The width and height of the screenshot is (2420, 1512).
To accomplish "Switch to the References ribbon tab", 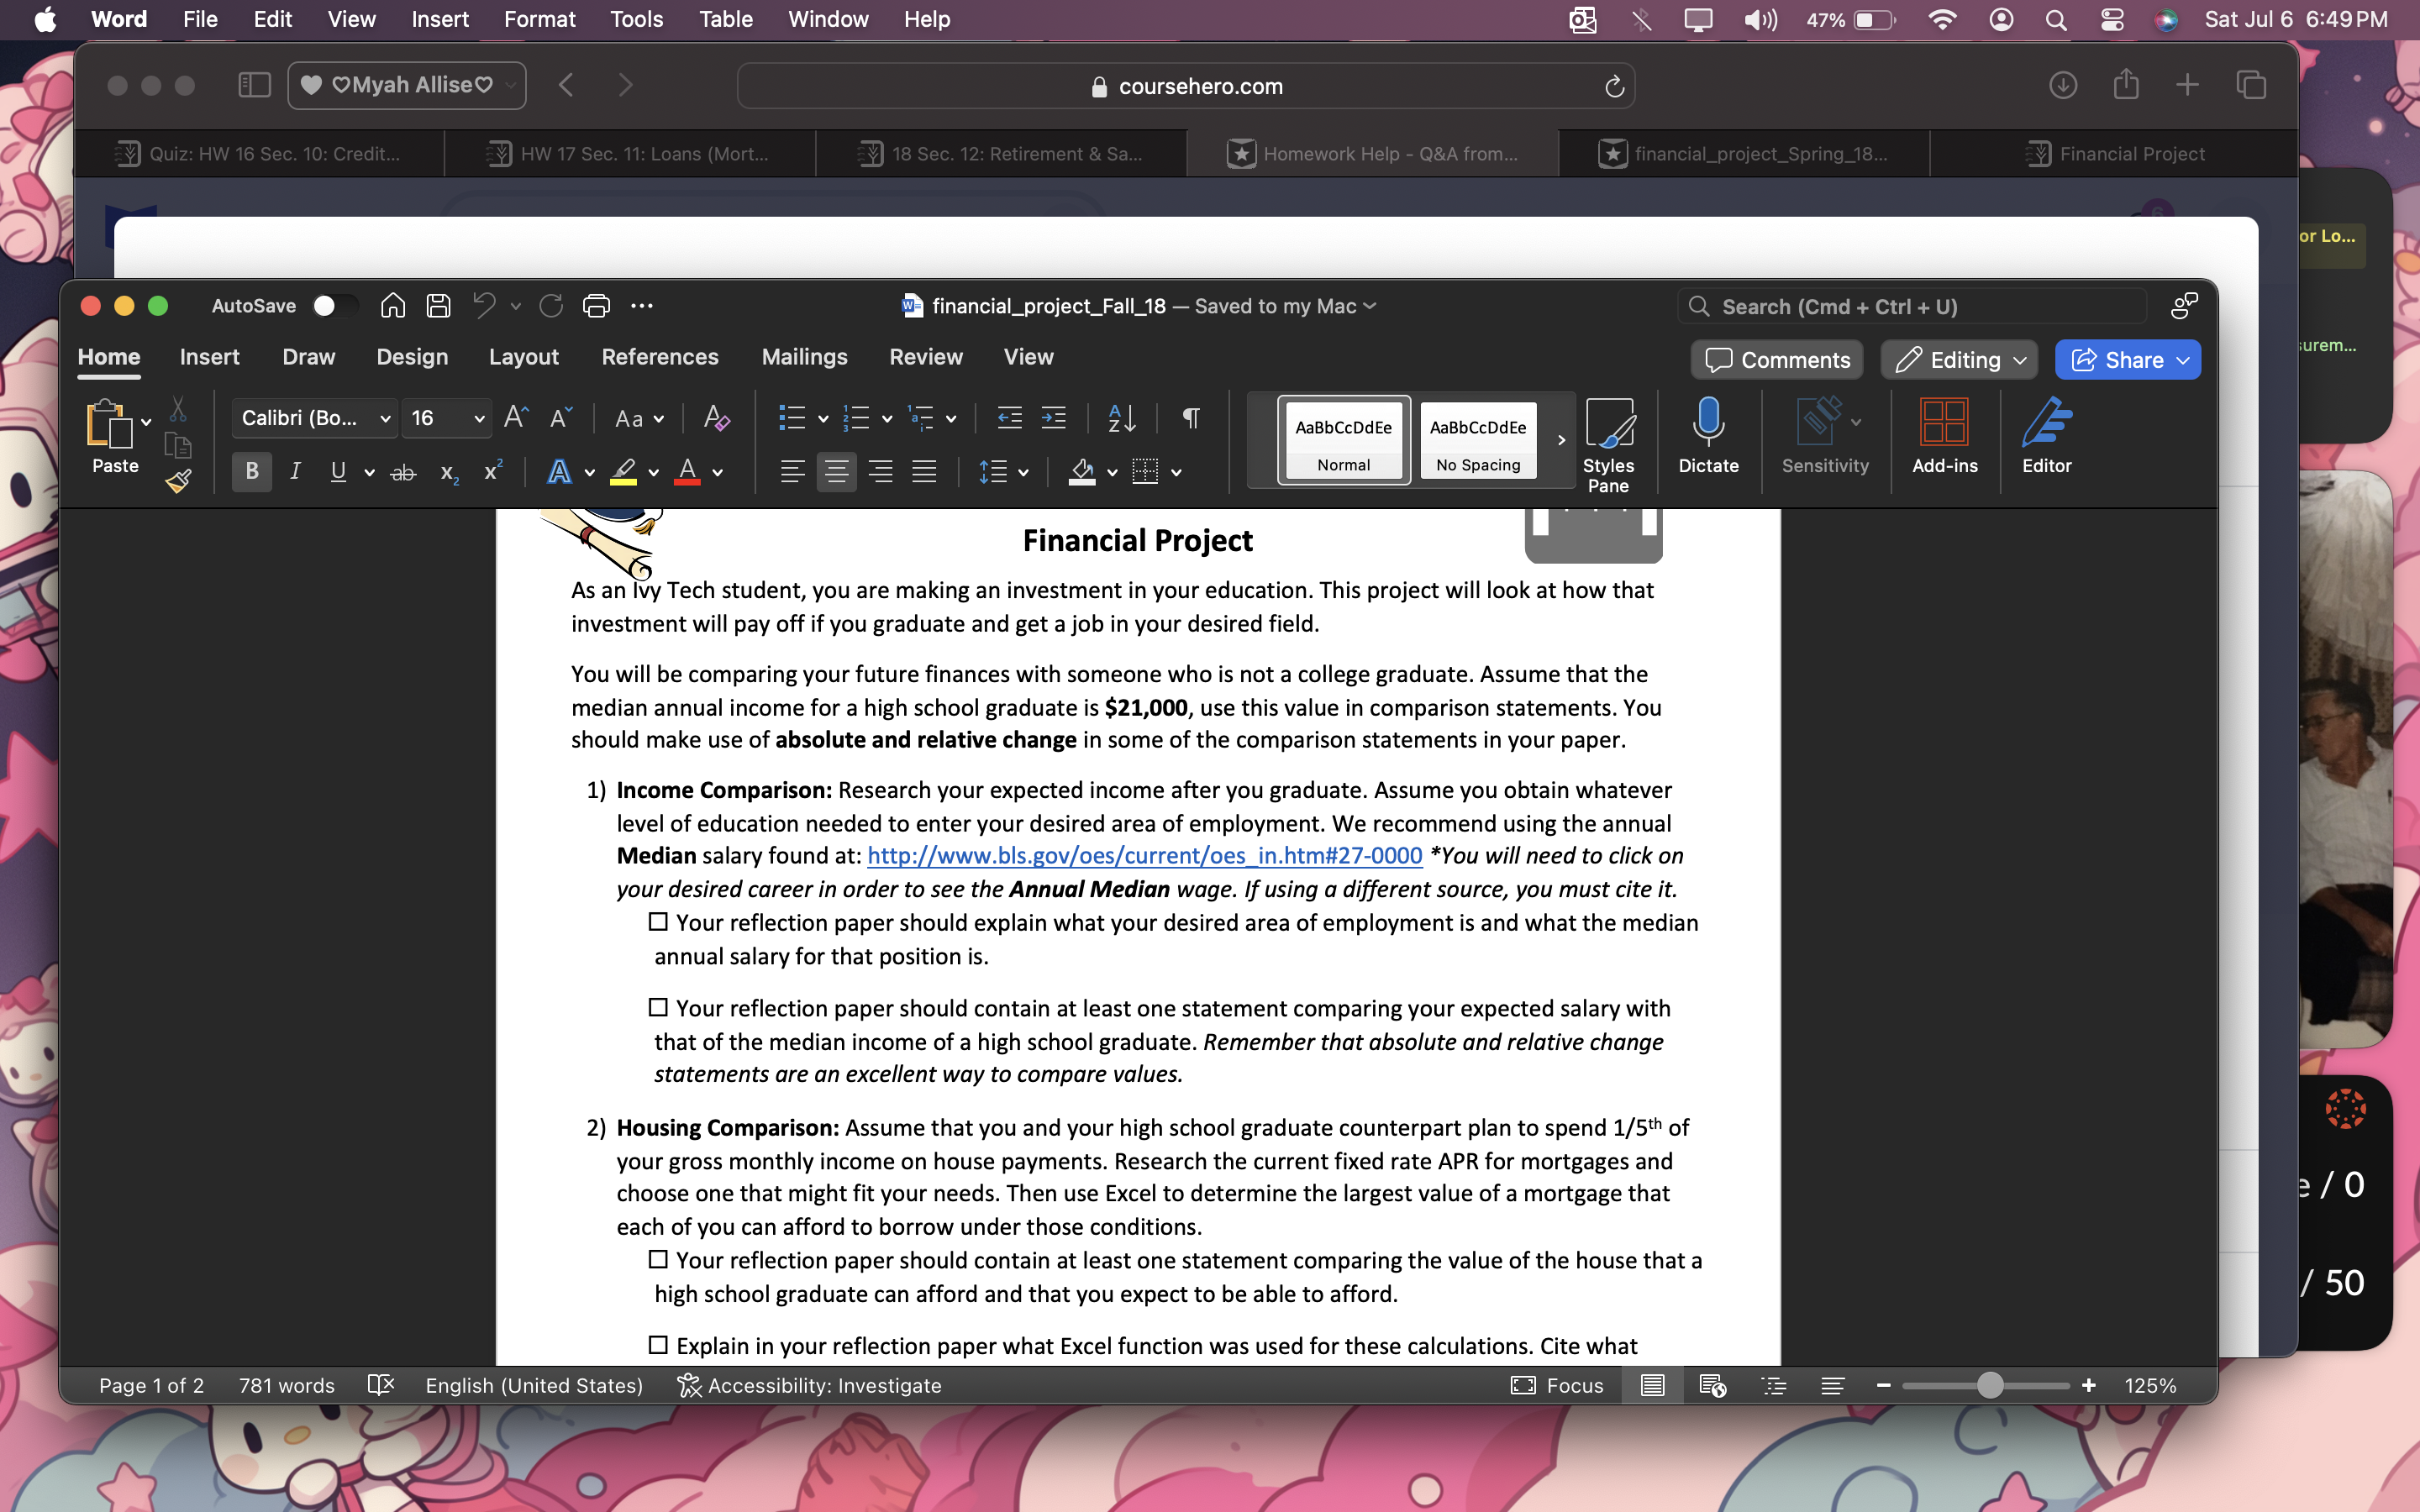I will pos(660,357).
